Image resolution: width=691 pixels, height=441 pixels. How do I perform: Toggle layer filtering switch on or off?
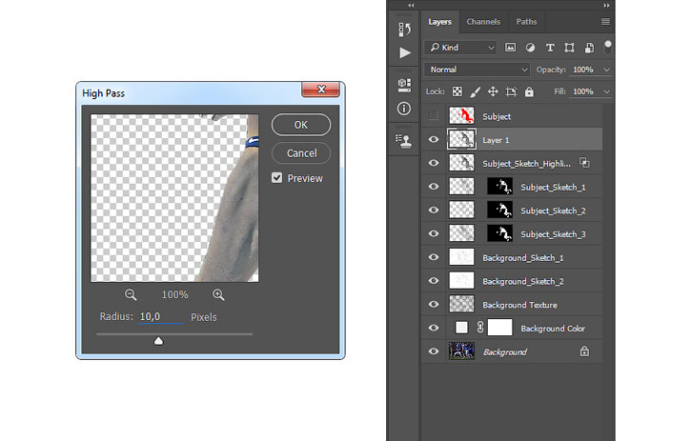click(608, 47)
